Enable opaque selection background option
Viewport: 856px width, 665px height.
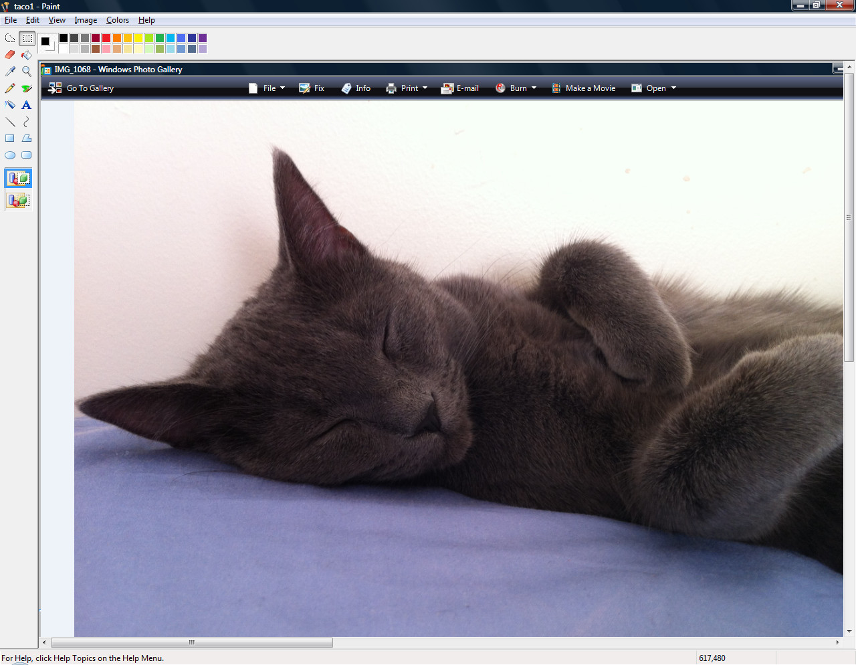19,179
